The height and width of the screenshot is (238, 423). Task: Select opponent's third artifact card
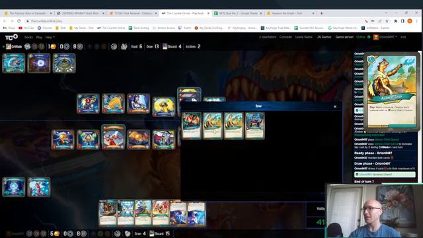[64, 63]
